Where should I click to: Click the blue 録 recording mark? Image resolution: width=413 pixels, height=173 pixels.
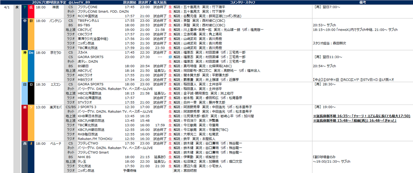(170, 57)
